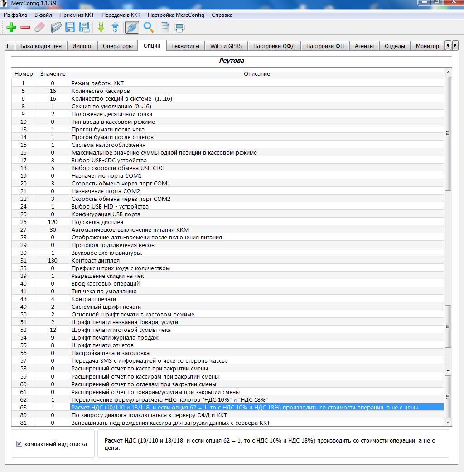Click value 30 for Автоматическое выключение питания
The image size is (464, 472).
[x=53, y=230]
